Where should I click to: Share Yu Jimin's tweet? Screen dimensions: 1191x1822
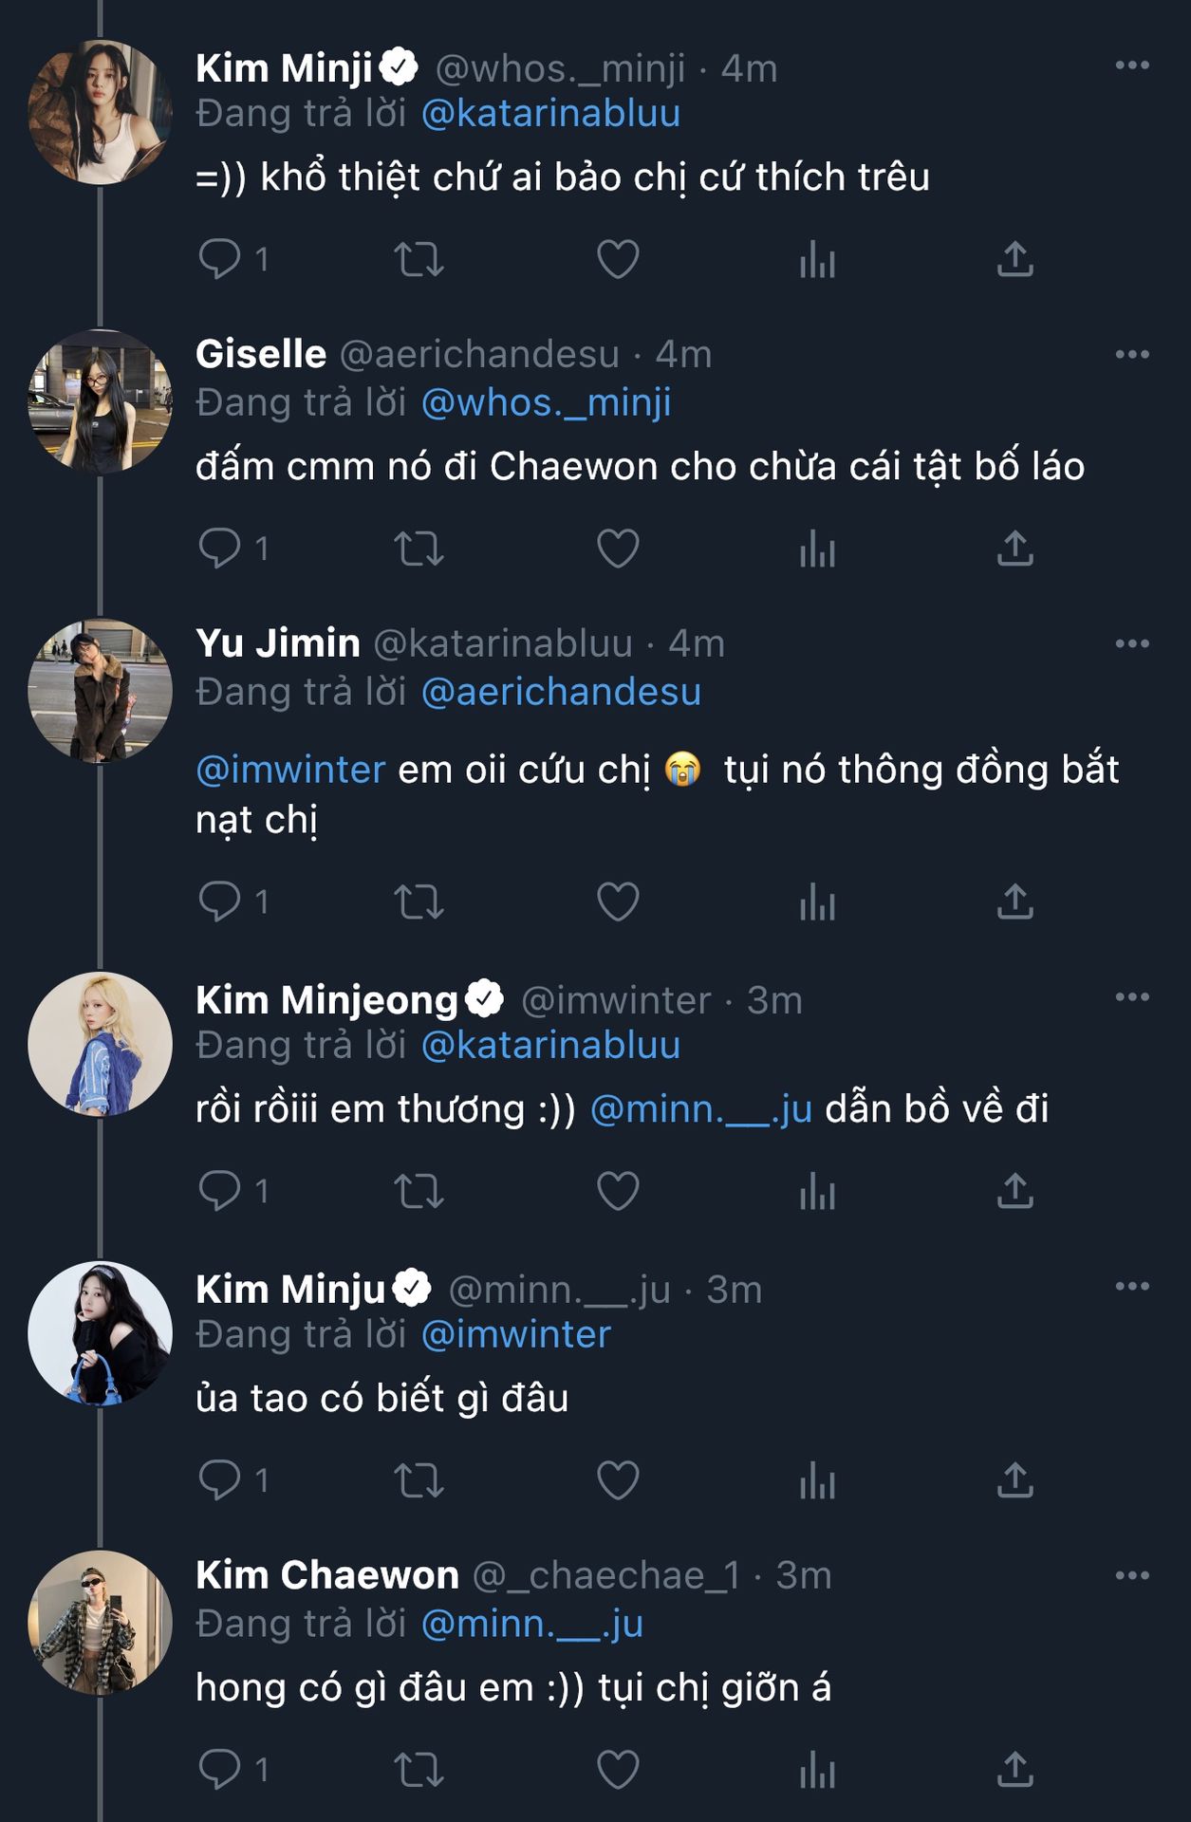pyautogui.click(x=1014, y=902)
